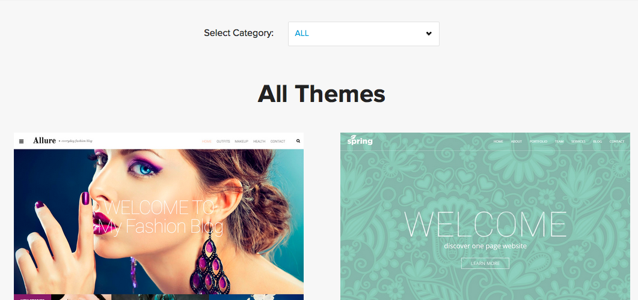Click the LEARN MORE button in Spring theme
The image size is (638, 300).
click(x=485, y=263)
